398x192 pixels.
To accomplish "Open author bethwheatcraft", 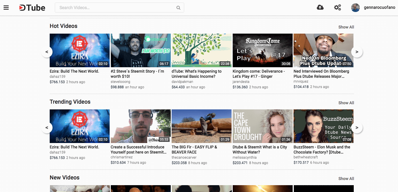I will [x=306, y=157].
